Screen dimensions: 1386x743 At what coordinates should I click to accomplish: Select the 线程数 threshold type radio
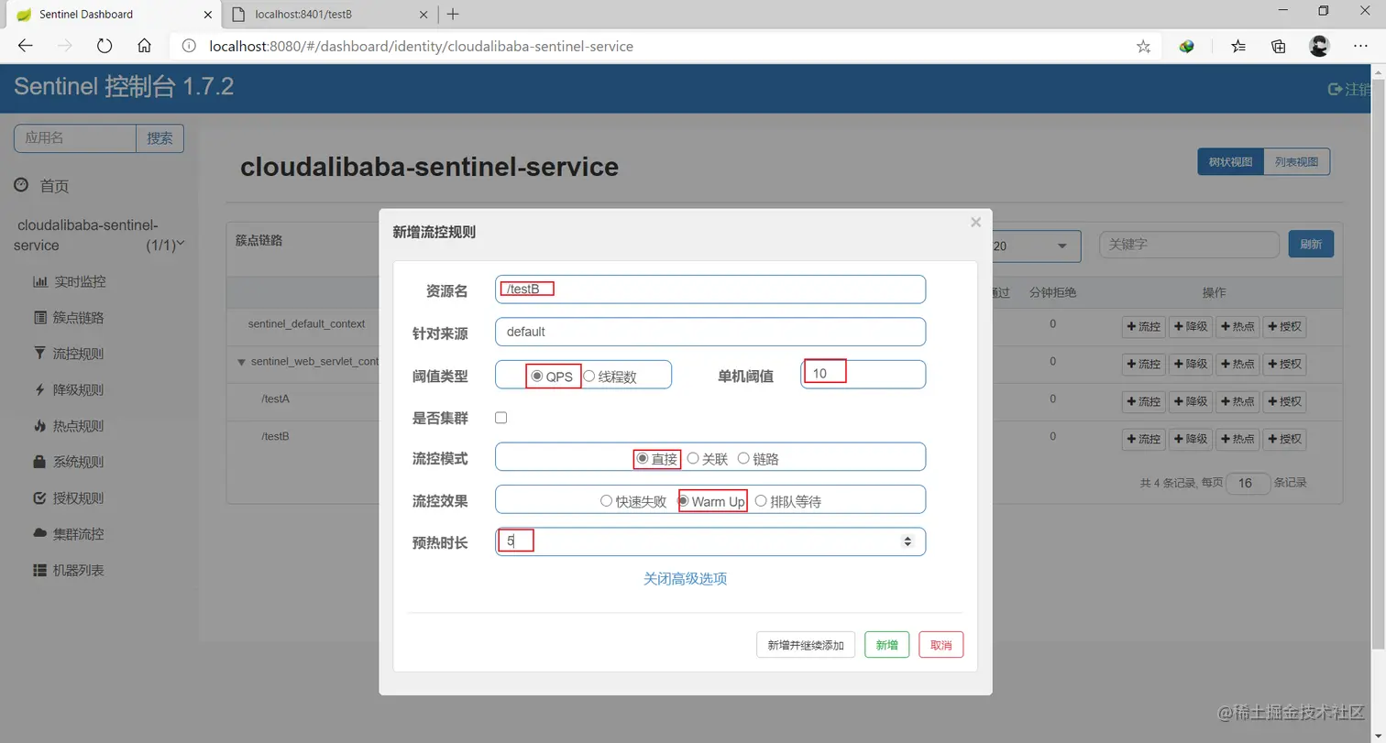tap(588, 376)
